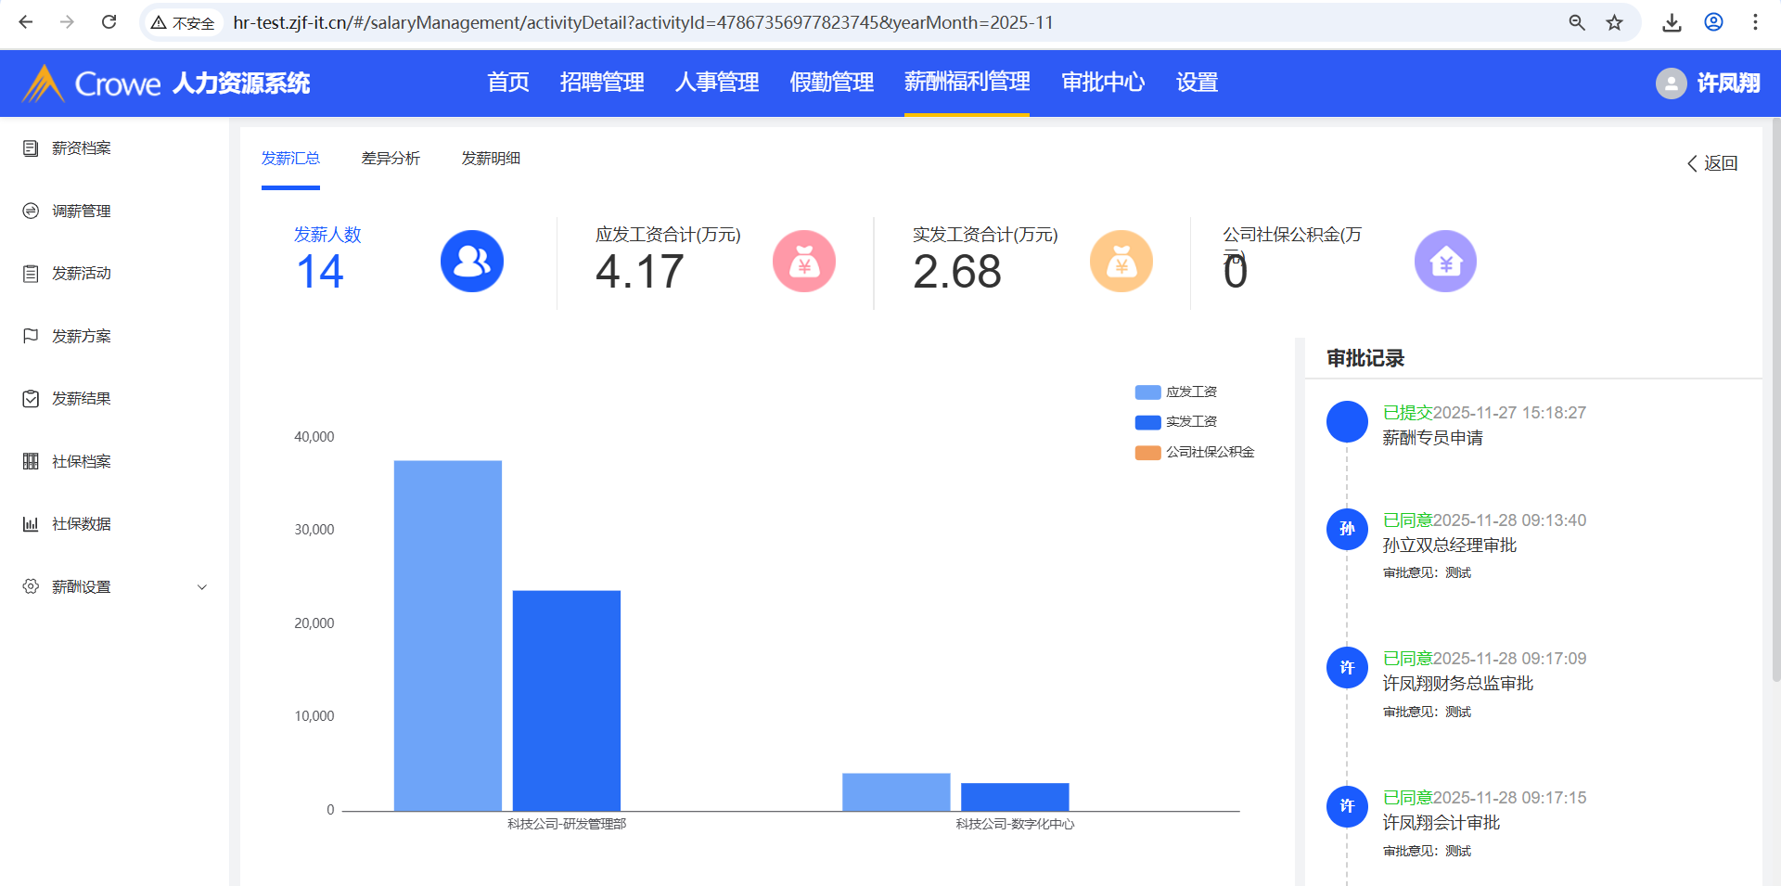Open browser three-dot options menu
Screen dimensions: 1781x886
[1754, 22]
